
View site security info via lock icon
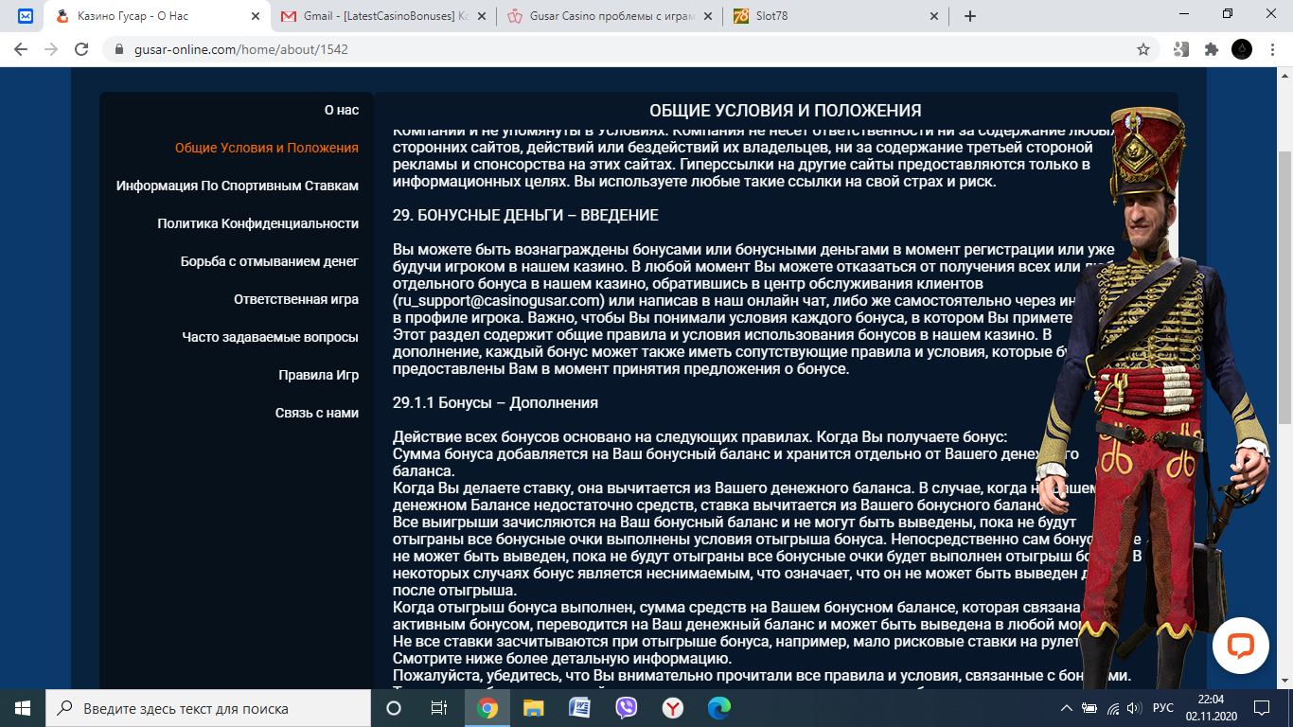click(x=119, y=49)
